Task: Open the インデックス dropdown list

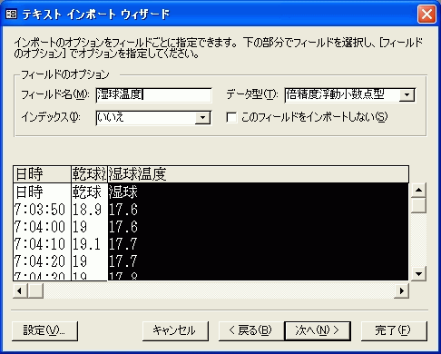Action: [202, 117]
